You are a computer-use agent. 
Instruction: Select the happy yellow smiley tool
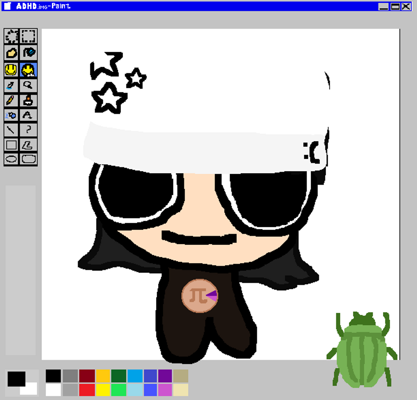tap(12, 70)
